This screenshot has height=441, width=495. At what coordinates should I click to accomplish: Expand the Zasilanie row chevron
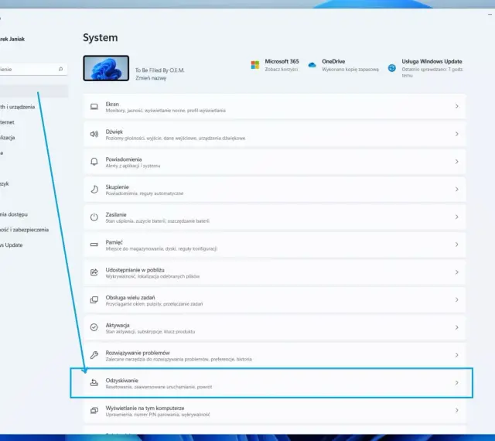click(x=457, y=217)
